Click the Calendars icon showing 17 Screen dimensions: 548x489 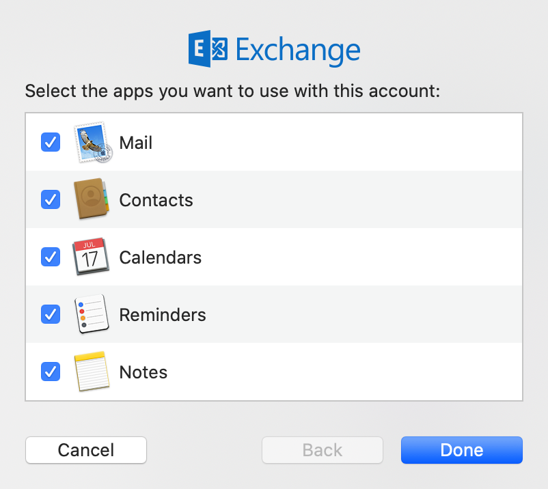91,257
